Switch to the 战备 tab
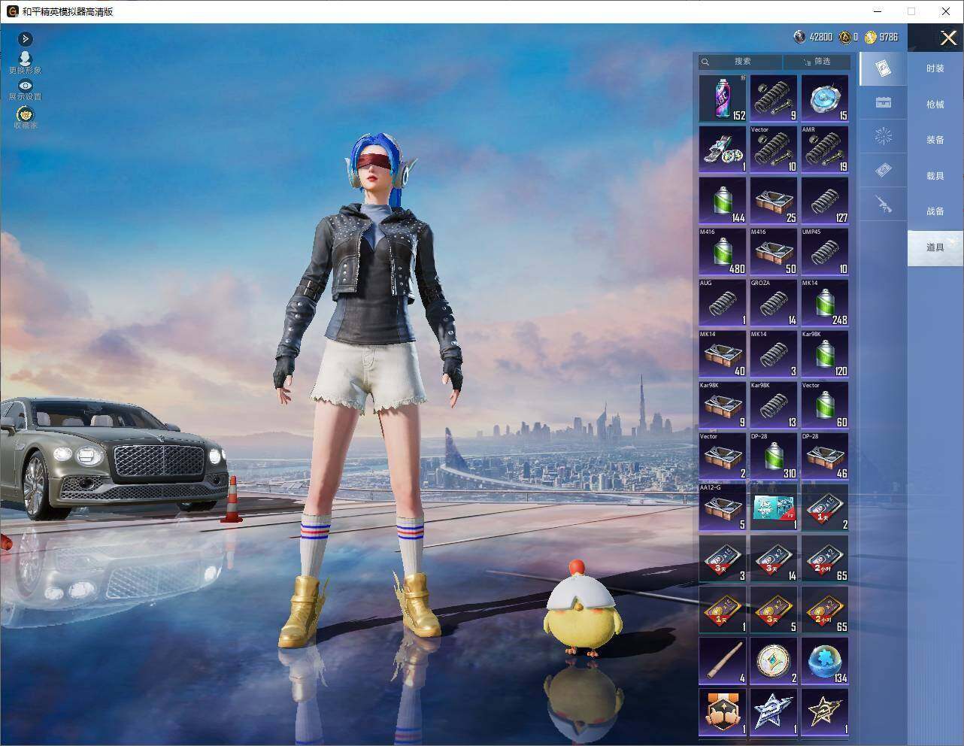Image resolution: width=964 pixels, height=746 pixels. (935, 211)
